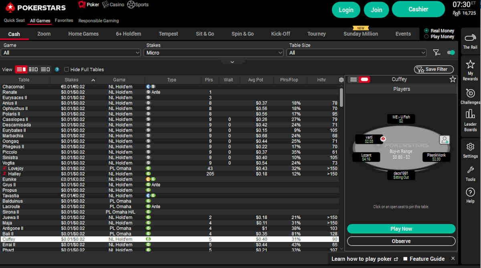Expand more filters chevron

232,62
